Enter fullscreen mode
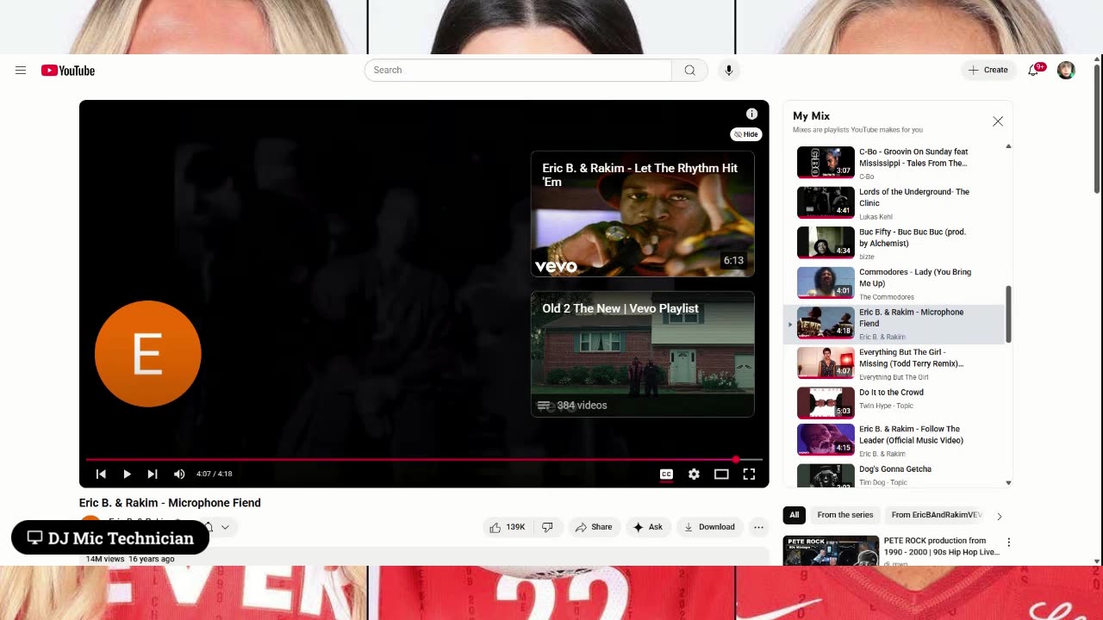Image resolution: width=1103 pixels, height=620 pixels. (x=749, y=474)
